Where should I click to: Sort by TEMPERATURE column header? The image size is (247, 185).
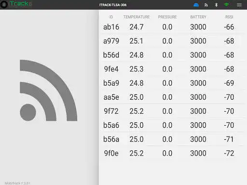137,17
